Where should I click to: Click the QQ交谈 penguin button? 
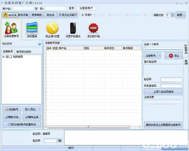point(10,15)
